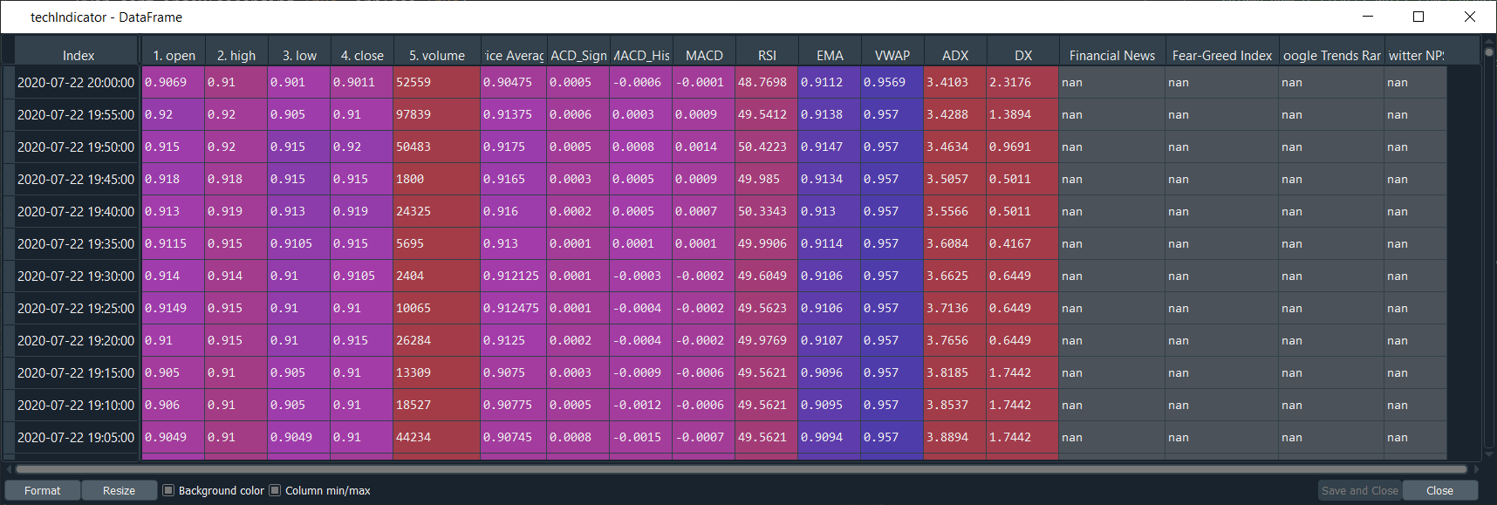Click the horizontal scrollbar left arrow
The width and height of the screenshot is (1497, 505).
pyautogui.click(x=9, y=469)
